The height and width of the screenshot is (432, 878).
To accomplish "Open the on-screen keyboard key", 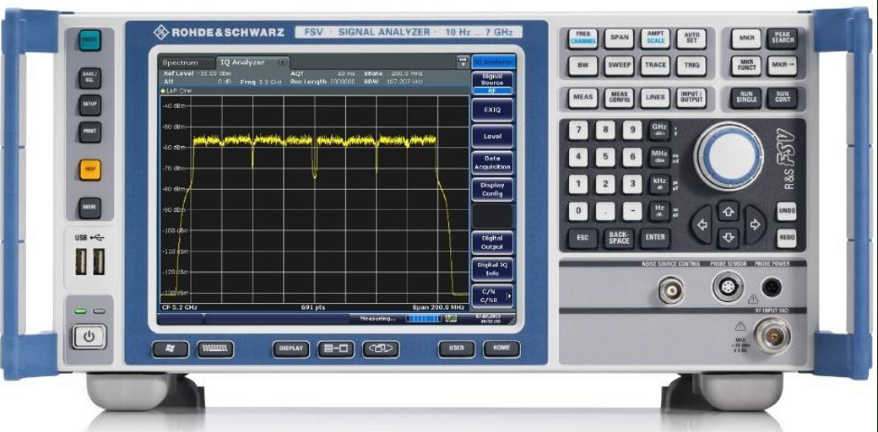I will (x=215, y=348).
